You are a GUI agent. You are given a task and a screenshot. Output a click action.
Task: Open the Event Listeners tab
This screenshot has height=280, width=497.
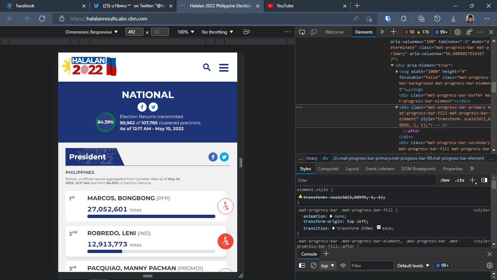pos(380,169)
